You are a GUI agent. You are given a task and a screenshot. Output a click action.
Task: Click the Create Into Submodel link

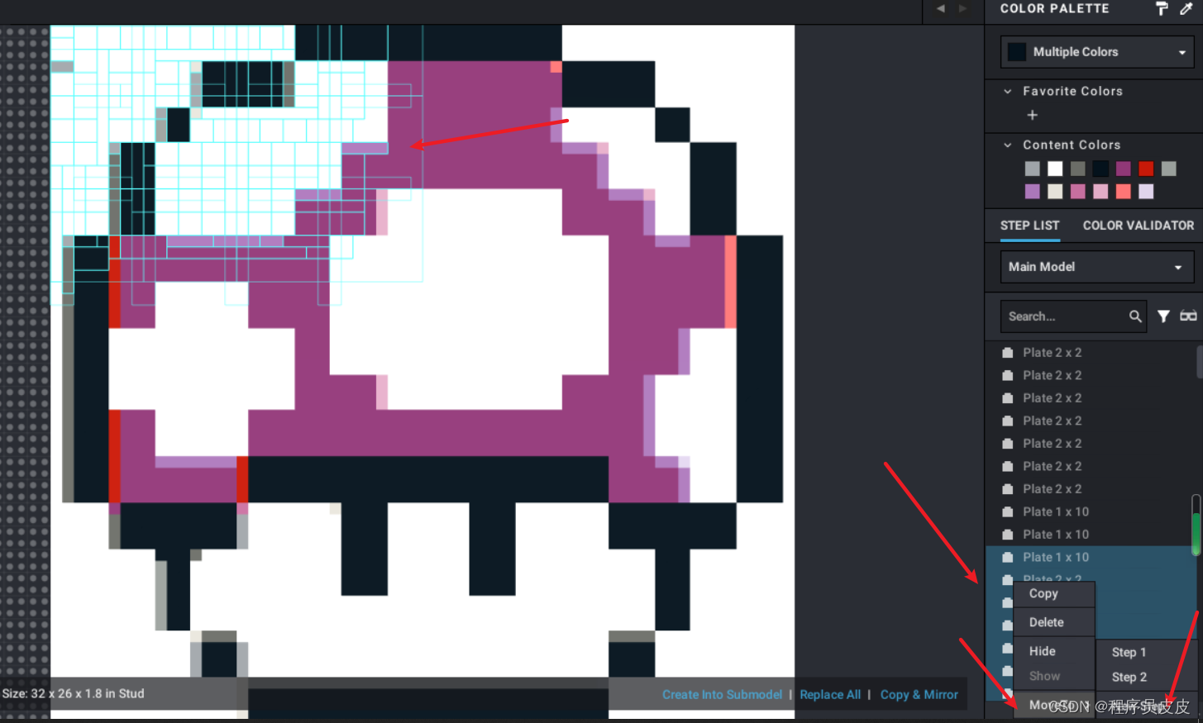(722, 695)
